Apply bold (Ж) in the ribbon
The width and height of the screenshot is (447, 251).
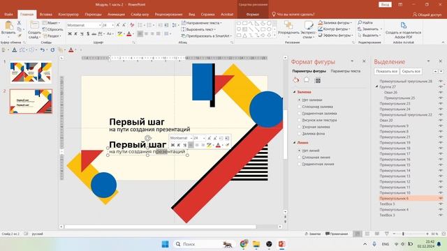point(70,34)
